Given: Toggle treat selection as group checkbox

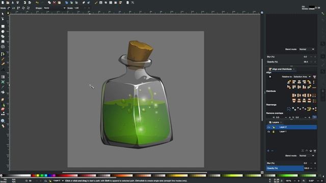Looking at the screenshot, I should pyautogui.click(x=270, y=77).
